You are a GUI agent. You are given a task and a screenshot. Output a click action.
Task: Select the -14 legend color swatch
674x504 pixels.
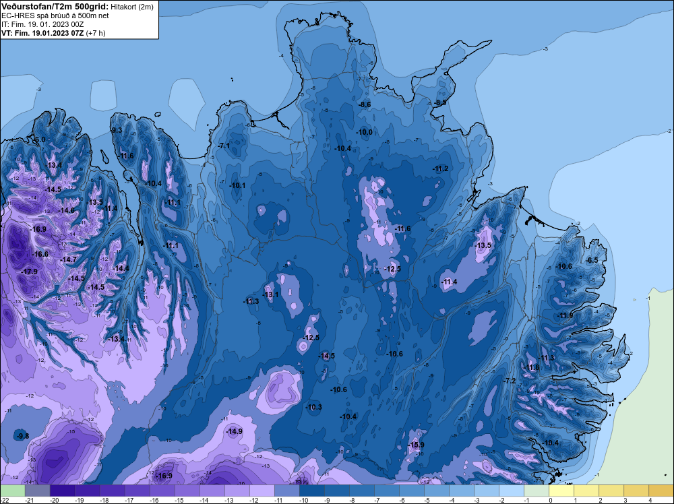pos(212,491)
